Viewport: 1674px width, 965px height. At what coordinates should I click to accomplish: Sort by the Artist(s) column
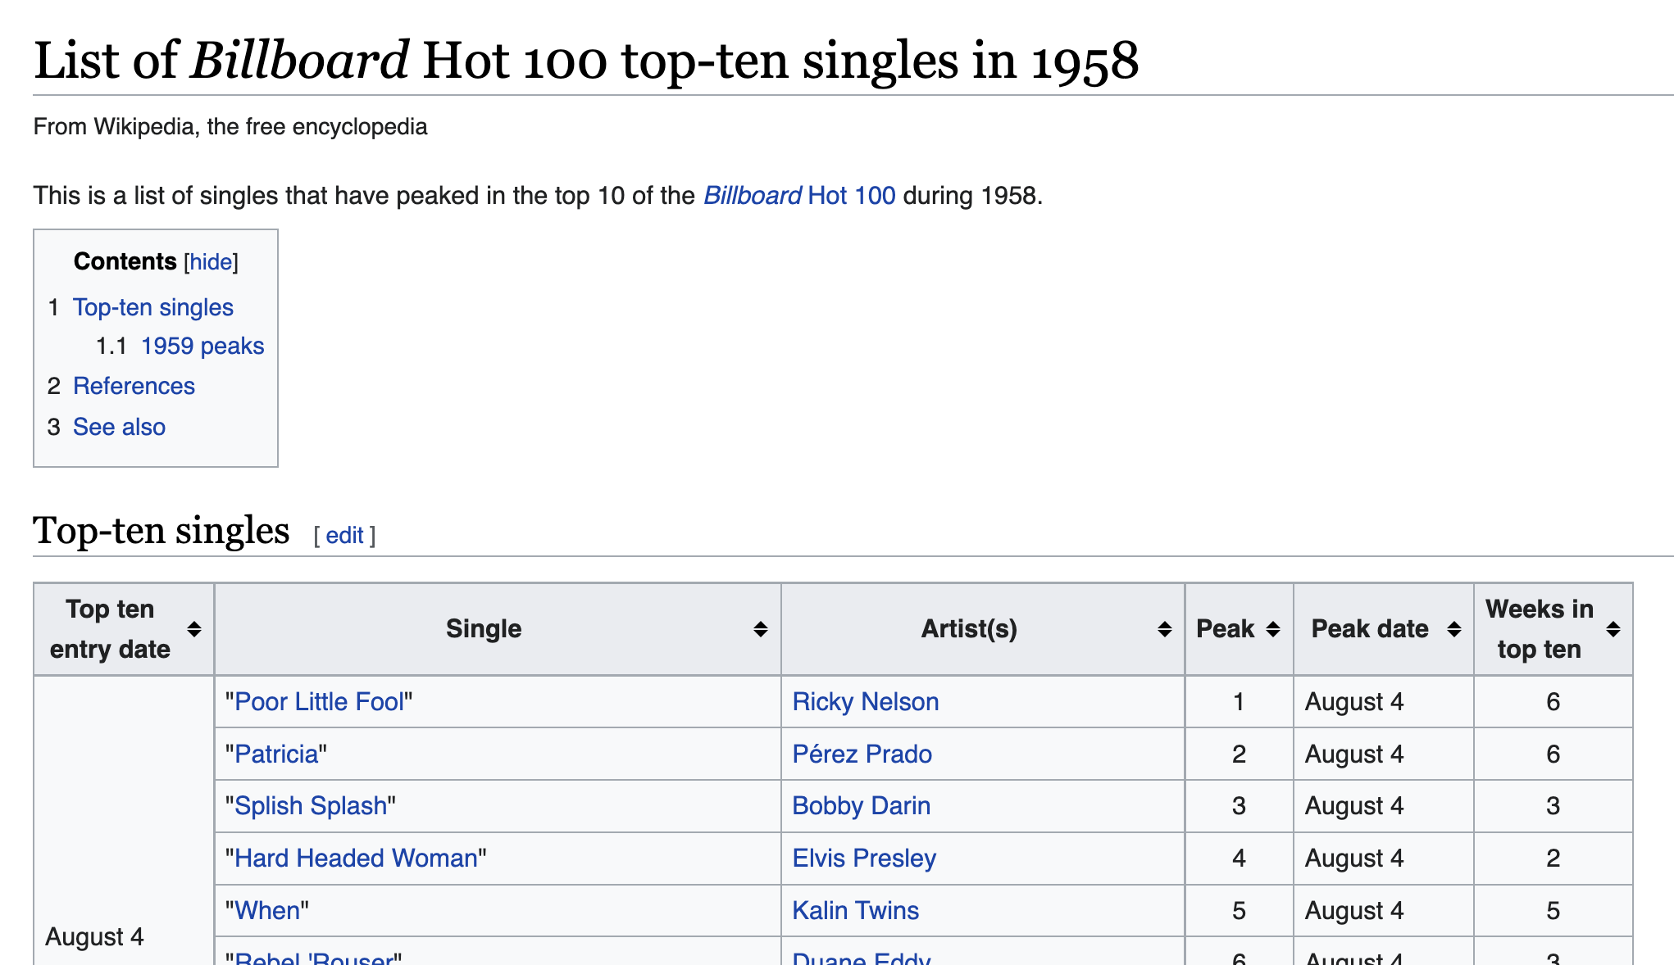pyautogui.click(x=1163, y=629)
